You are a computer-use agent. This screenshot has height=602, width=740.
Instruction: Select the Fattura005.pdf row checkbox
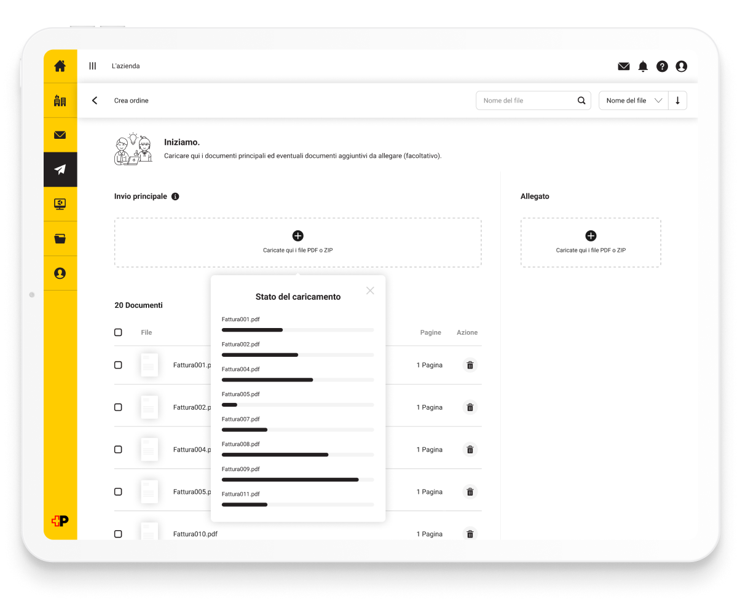(x=118, y=492)
